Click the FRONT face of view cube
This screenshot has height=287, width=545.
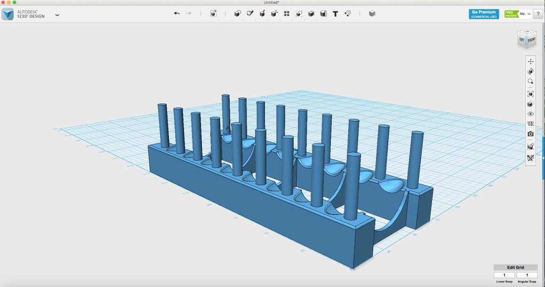click(x=532, y=40)
